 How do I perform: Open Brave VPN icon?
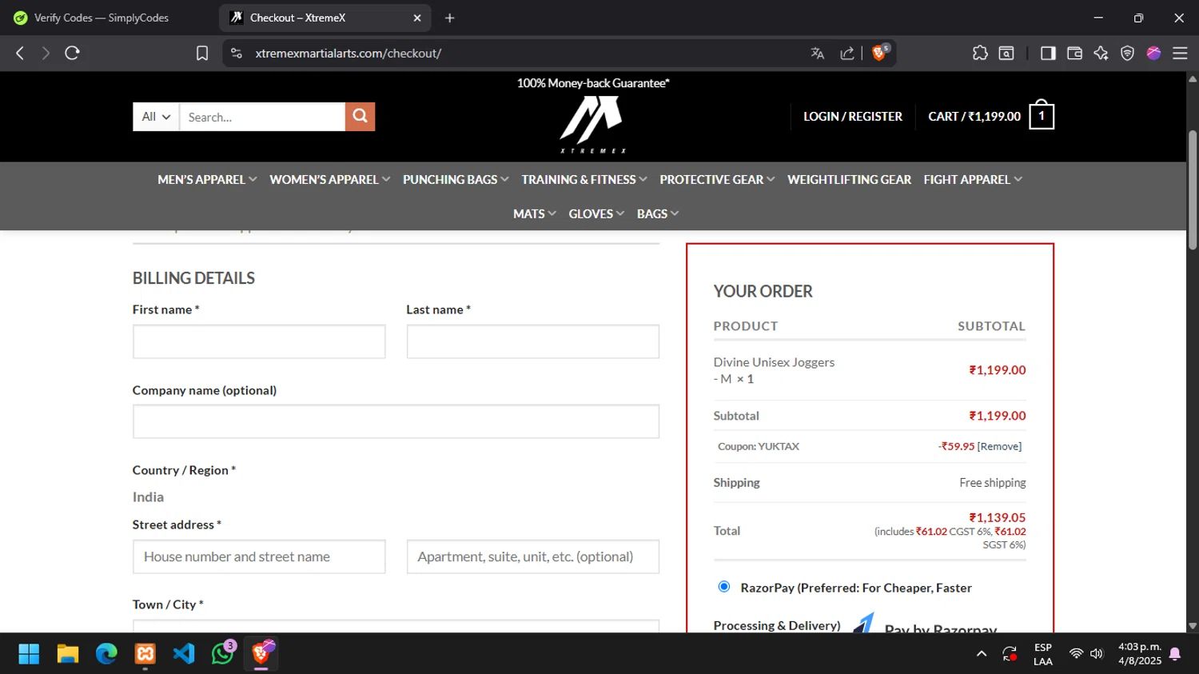pos(1127,53)
